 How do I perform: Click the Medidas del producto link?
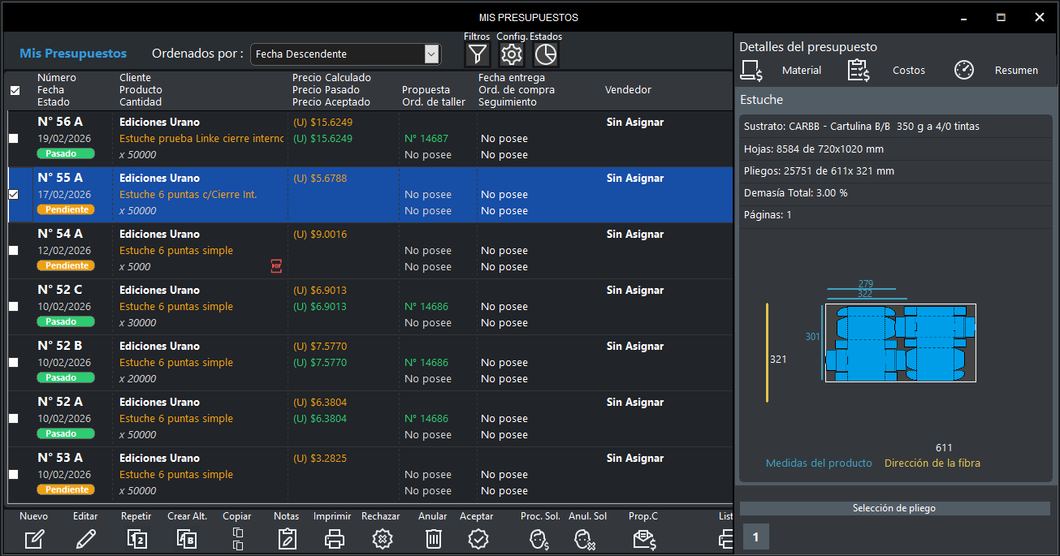click(819, 463)
